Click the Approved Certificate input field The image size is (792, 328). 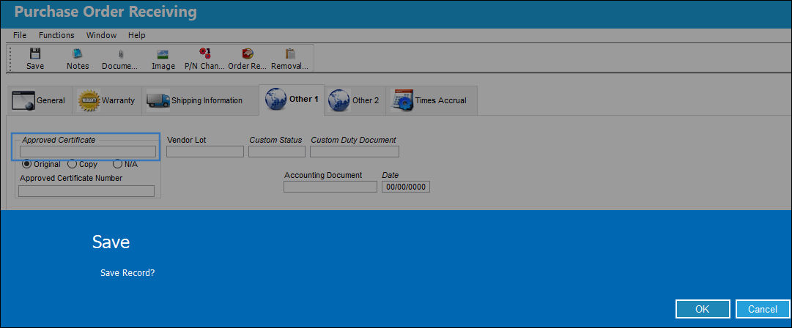pyautogui.click(x=88, y=152)
